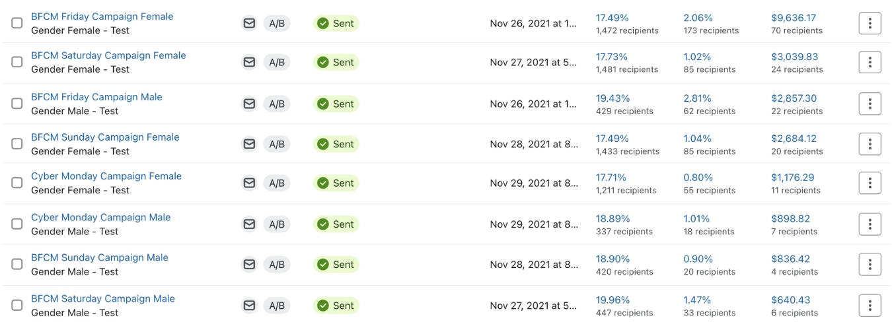Click Sent status badge for Cyber Monday Campaign Female

point(336,183)
